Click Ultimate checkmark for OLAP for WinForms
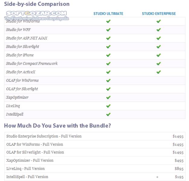Image resolution: width=189 pixels, height=181 pixels. click(x=108, y=81)
